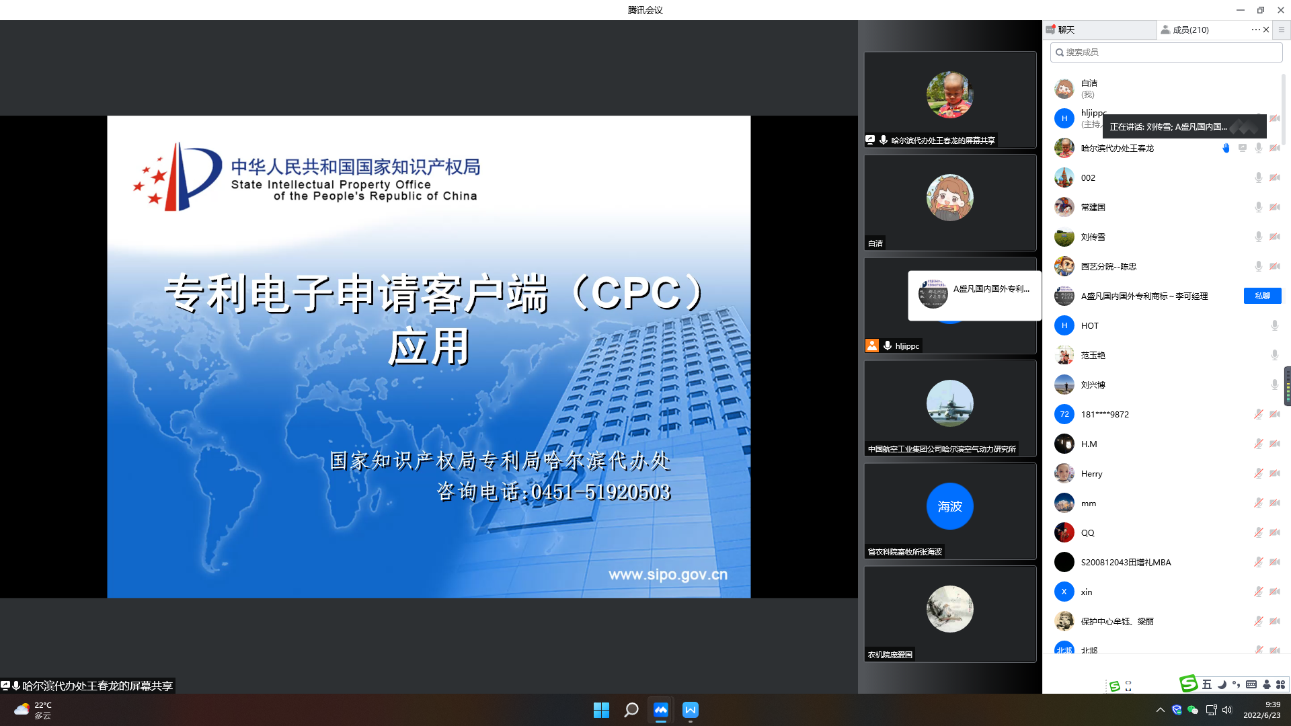Select the 农机院庞爱国 video tile
The image size is (1291, 726).
(950, 614)
